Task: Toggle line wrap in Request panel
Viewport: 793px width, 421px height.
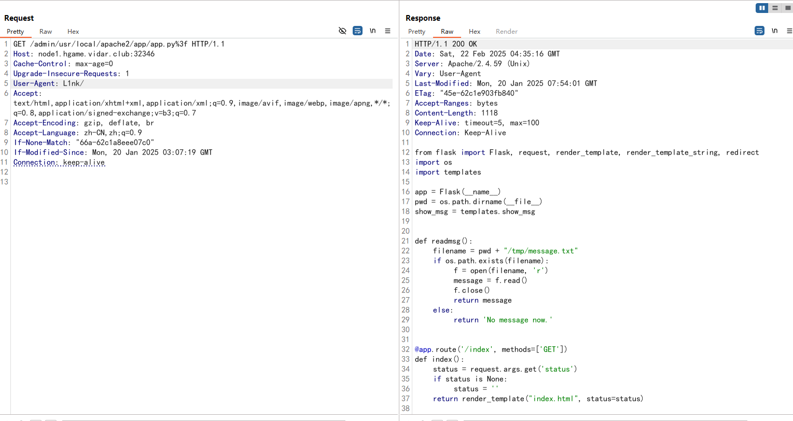Action: [x=357, y=31]
